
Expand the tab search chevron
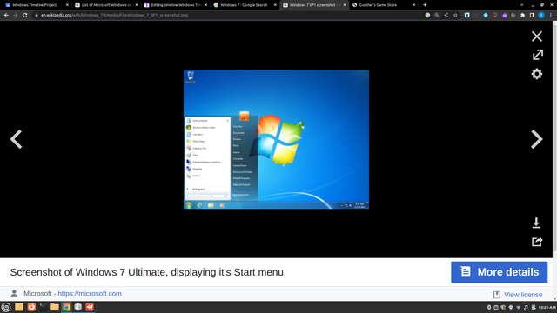pos(521,5)
